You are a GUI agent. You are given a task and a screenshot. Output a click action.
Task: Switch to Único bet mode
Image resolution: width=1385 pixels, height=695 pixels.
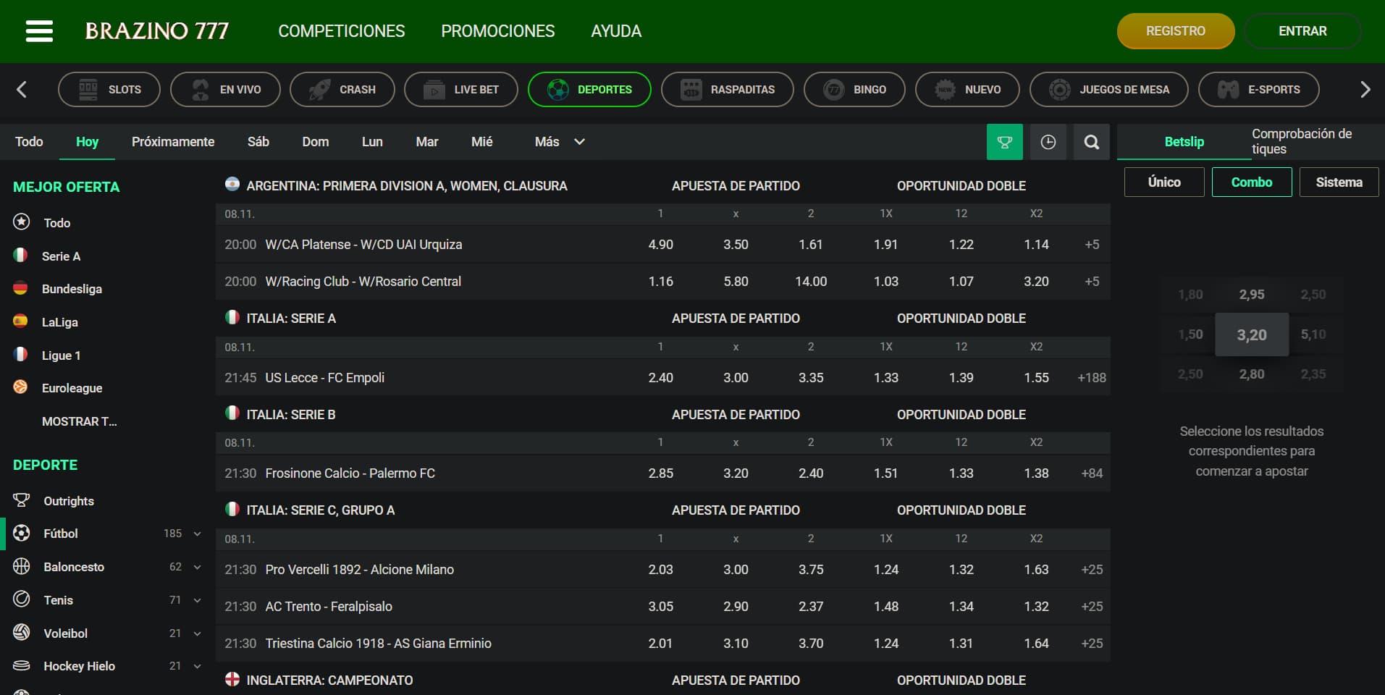click(x=1163, y=182)
